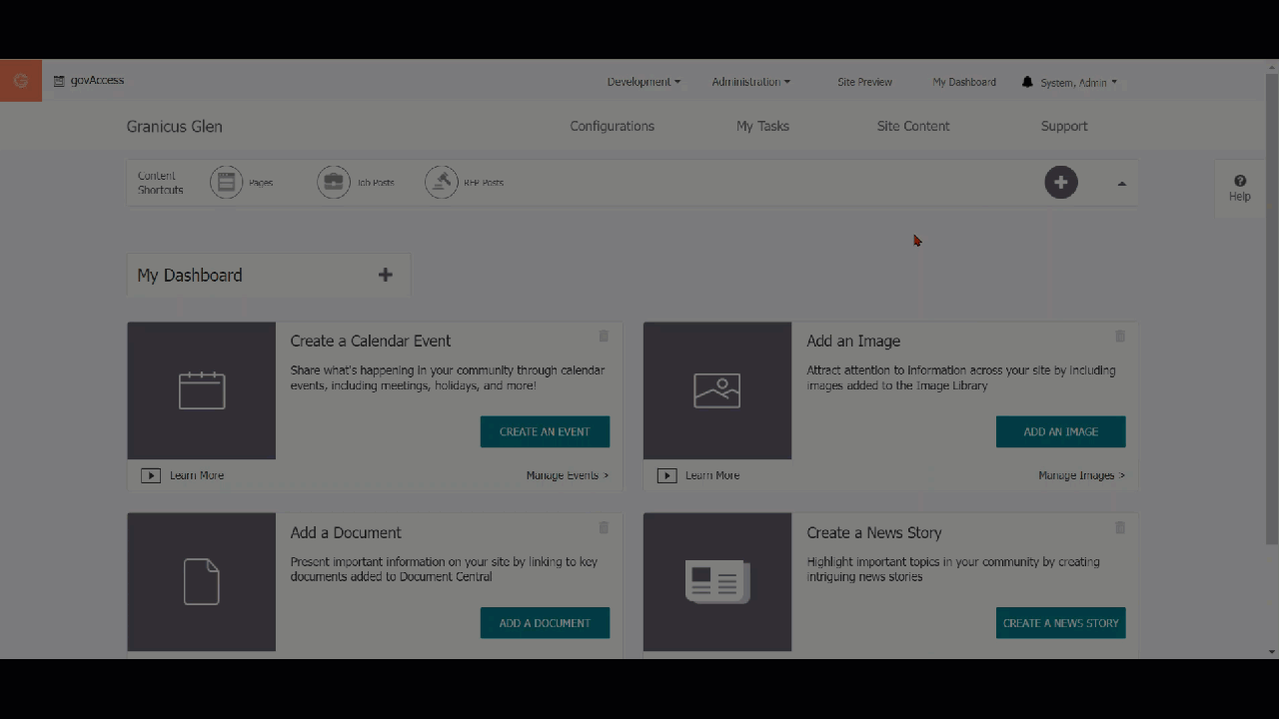Click the Create an Event button
The width and height of the screenshot is (1279, 719).
coord(545,431)
